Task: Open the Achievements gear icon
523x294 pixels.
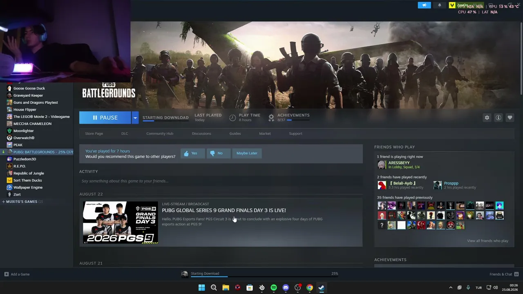Action: pos(271,118)
